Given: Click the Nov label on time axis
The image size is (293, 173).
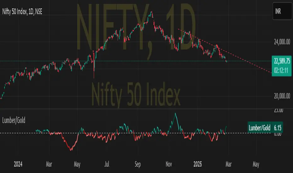Looking at the screenshot, I should coord(169,164).
